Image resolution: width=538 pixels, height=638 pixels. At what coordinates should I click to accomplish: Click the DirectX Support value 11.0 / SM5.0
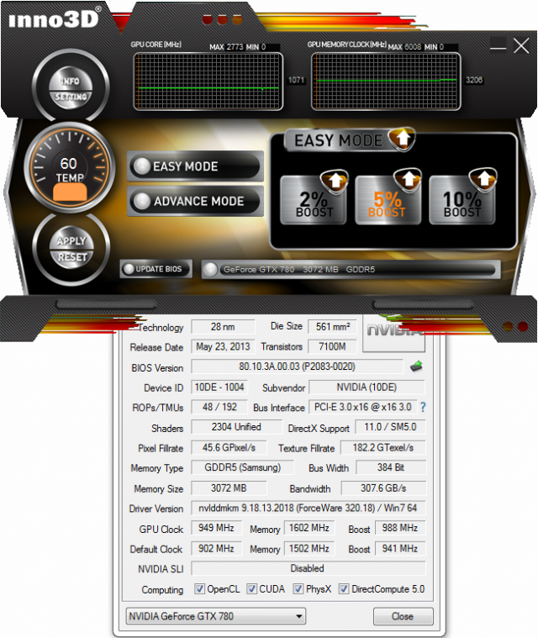point(390,427)
